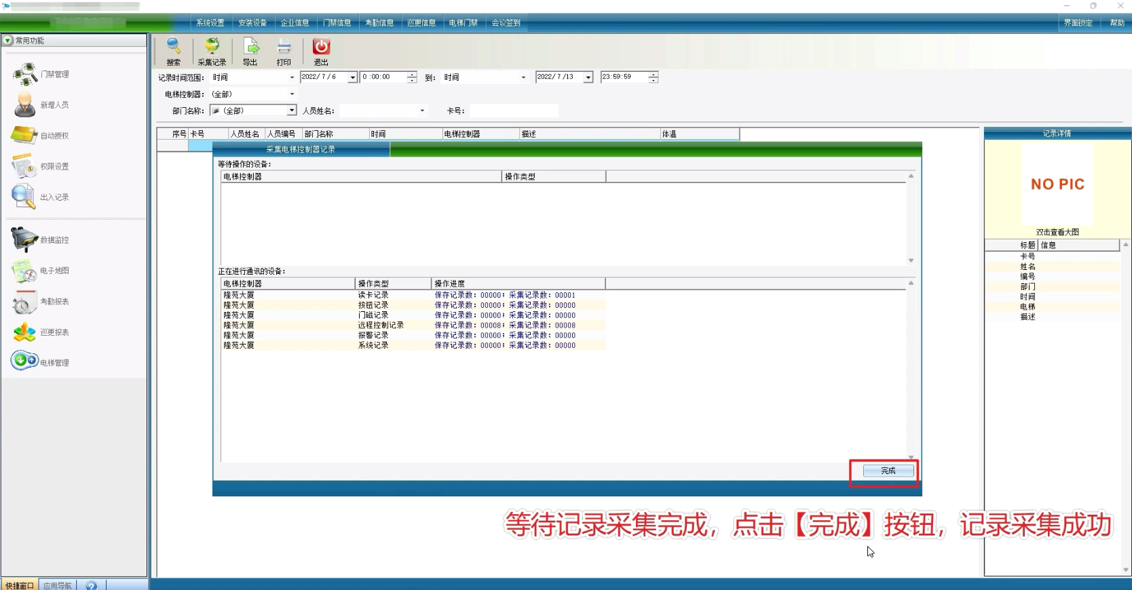This screenshot has width=1132, height=590.
Task: Click the 采集记录 collect records icon
Action: pos(212,52)
